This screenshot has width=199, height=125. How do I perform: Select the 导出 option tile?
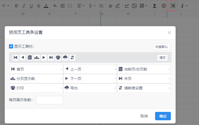[90, 88]
